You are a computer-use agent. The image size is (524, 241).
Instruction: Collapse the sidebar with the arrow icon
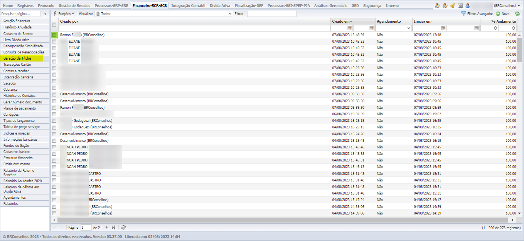45,14
